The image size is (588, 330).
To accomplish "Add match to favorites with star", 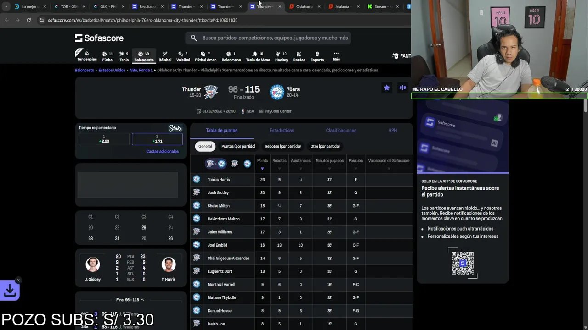I will coord(387,88).
